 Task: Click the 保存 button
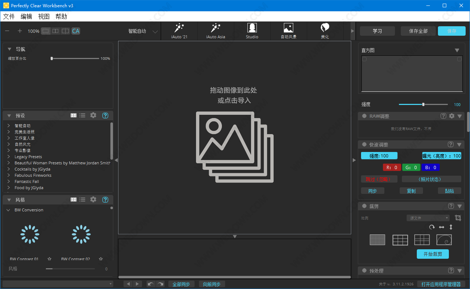(452, 31)
